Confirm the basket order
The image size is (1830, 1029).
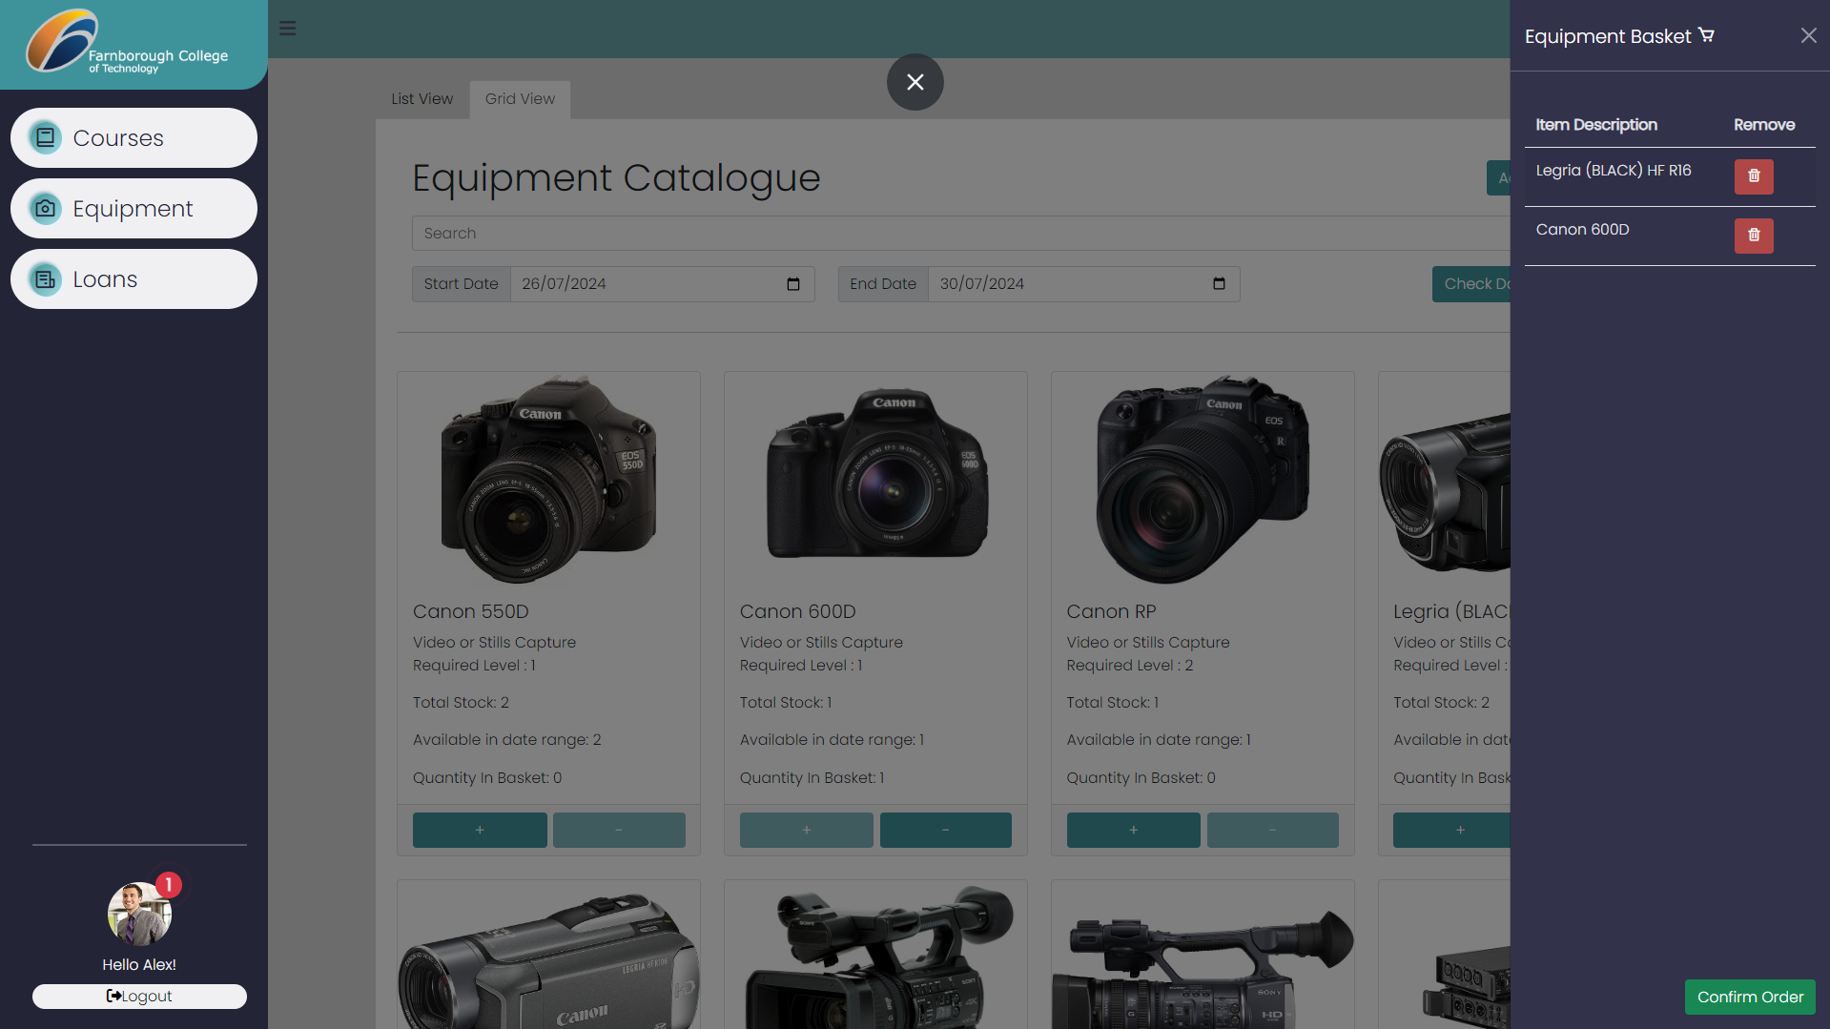coord(1749,997)
